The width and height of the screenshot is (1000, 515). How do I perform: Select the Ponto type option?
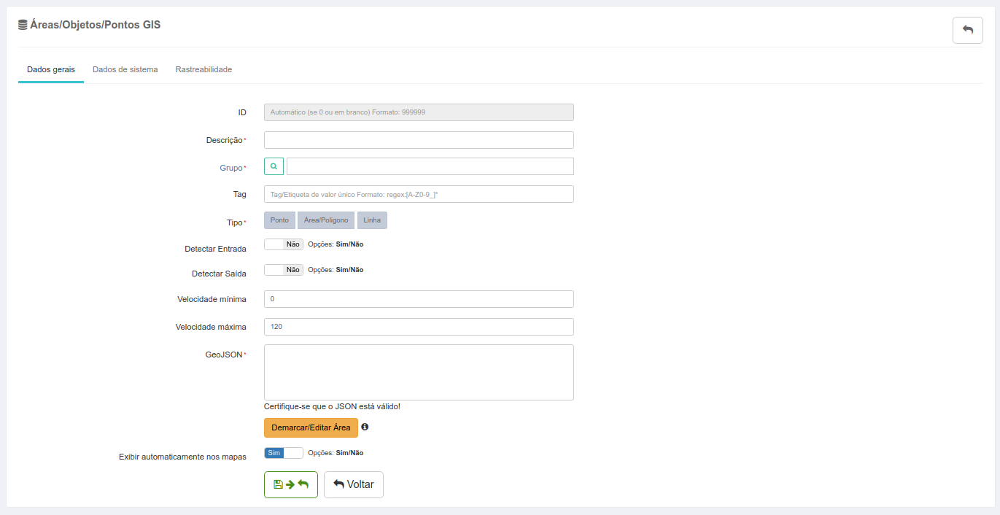(x=279, y=220)
